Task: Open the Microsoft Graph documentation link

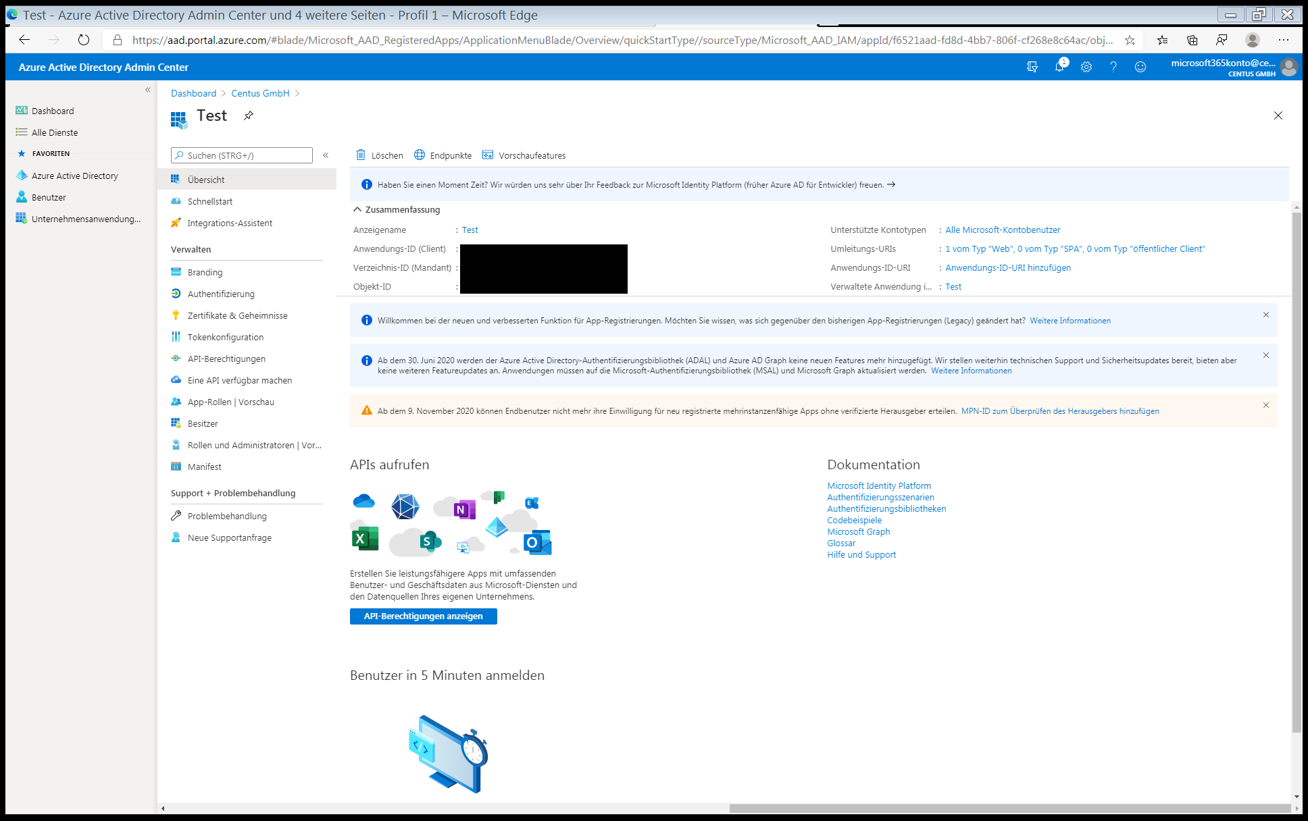Action: [x=858, y=531]
